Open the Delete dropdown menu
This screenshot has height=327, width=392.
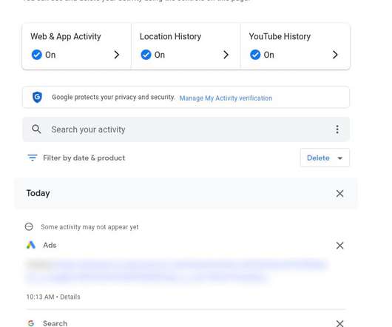click(x=325, y=158)
